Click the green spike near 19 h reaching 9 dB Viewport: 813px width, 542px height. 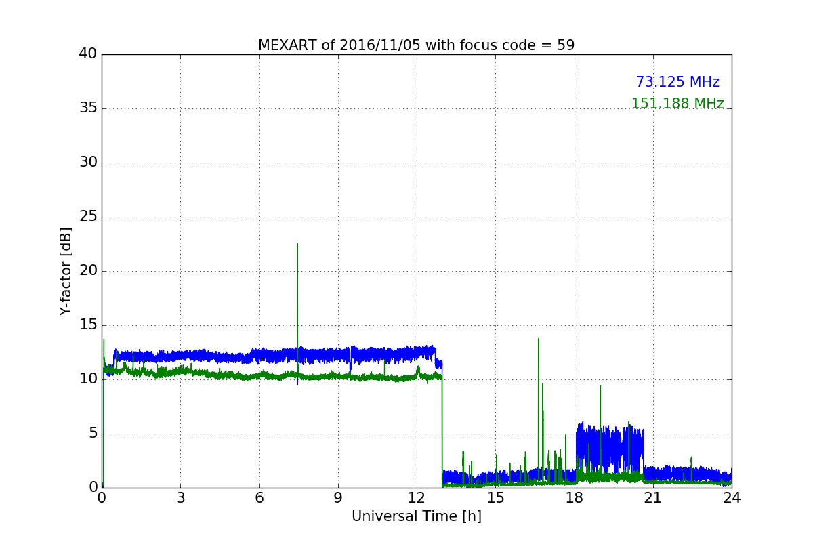point(600,386)
